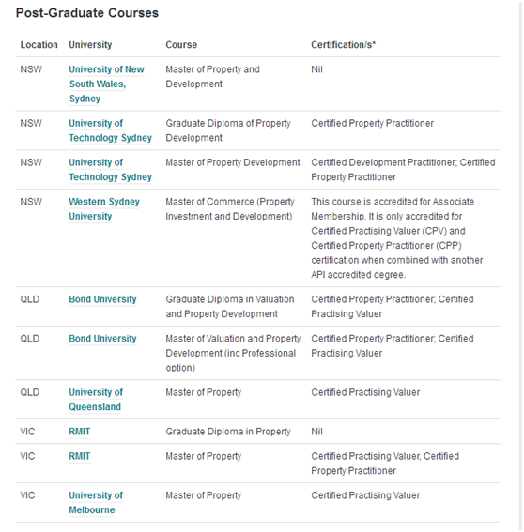Open Bond University link for Graduate Diploma row
Image resolution: width=524 pixels, height=532 pixels.
102,299
